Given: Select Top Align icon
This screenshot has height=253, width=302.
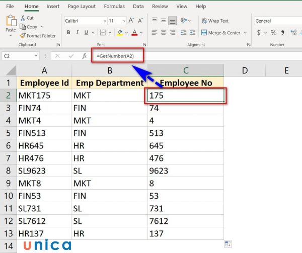Looking at the screenshot, I should coord(155,20).
